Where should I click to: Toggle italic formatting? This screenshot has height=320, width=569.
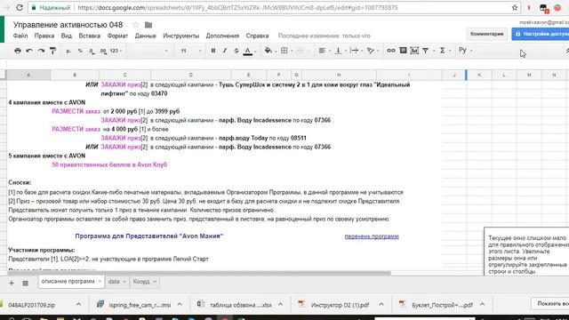[225, 51]
